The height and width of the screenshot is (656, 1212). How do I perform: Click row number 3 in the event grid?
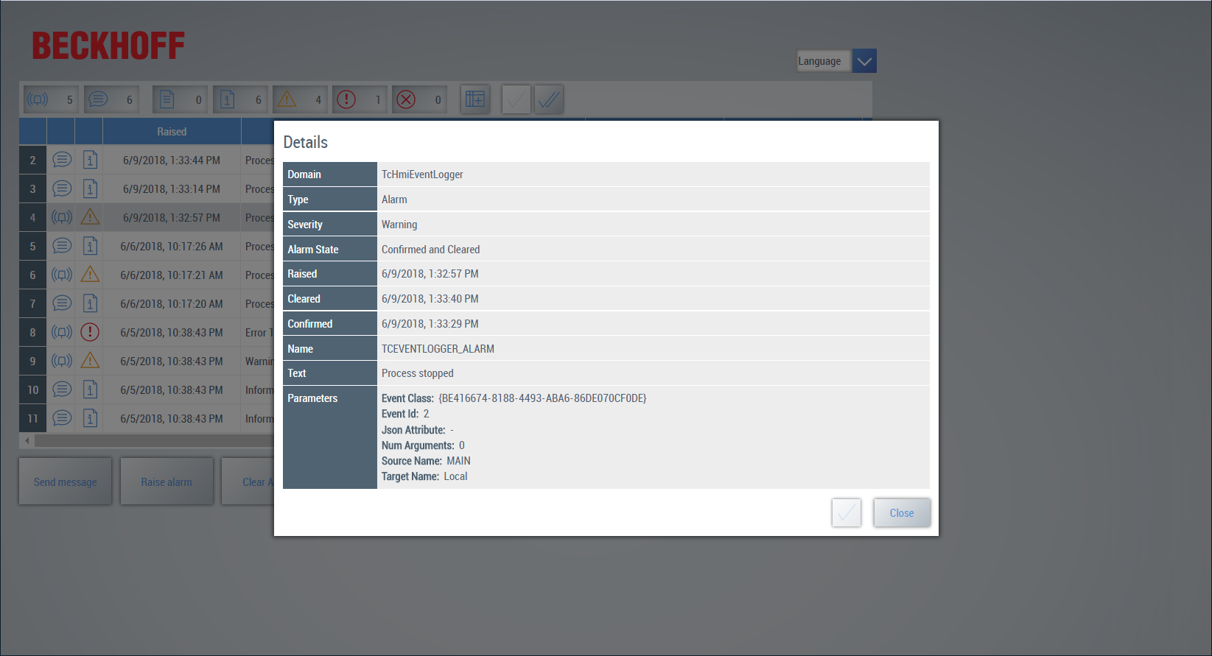[32, 188]
